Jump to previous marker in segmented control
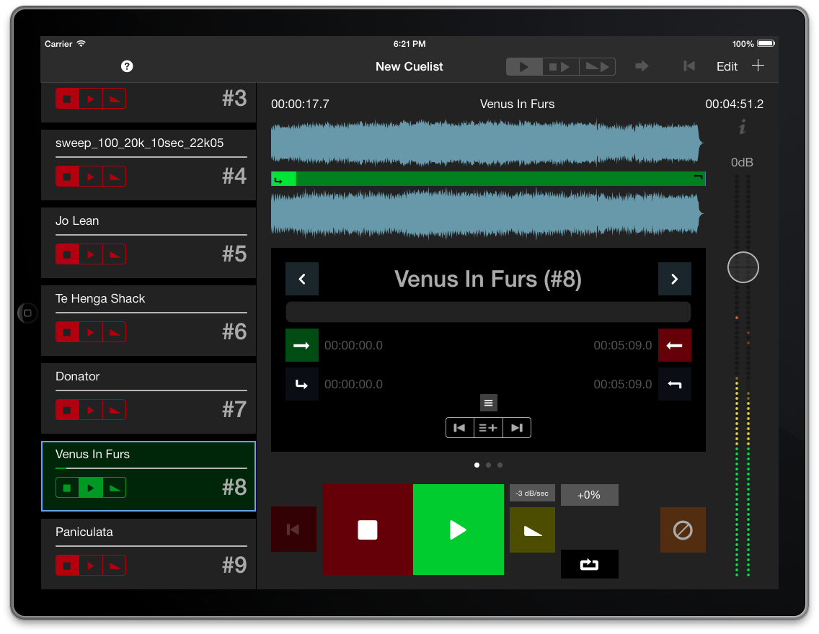This screenshot has height=634, width=819. [x=460, y=428]
